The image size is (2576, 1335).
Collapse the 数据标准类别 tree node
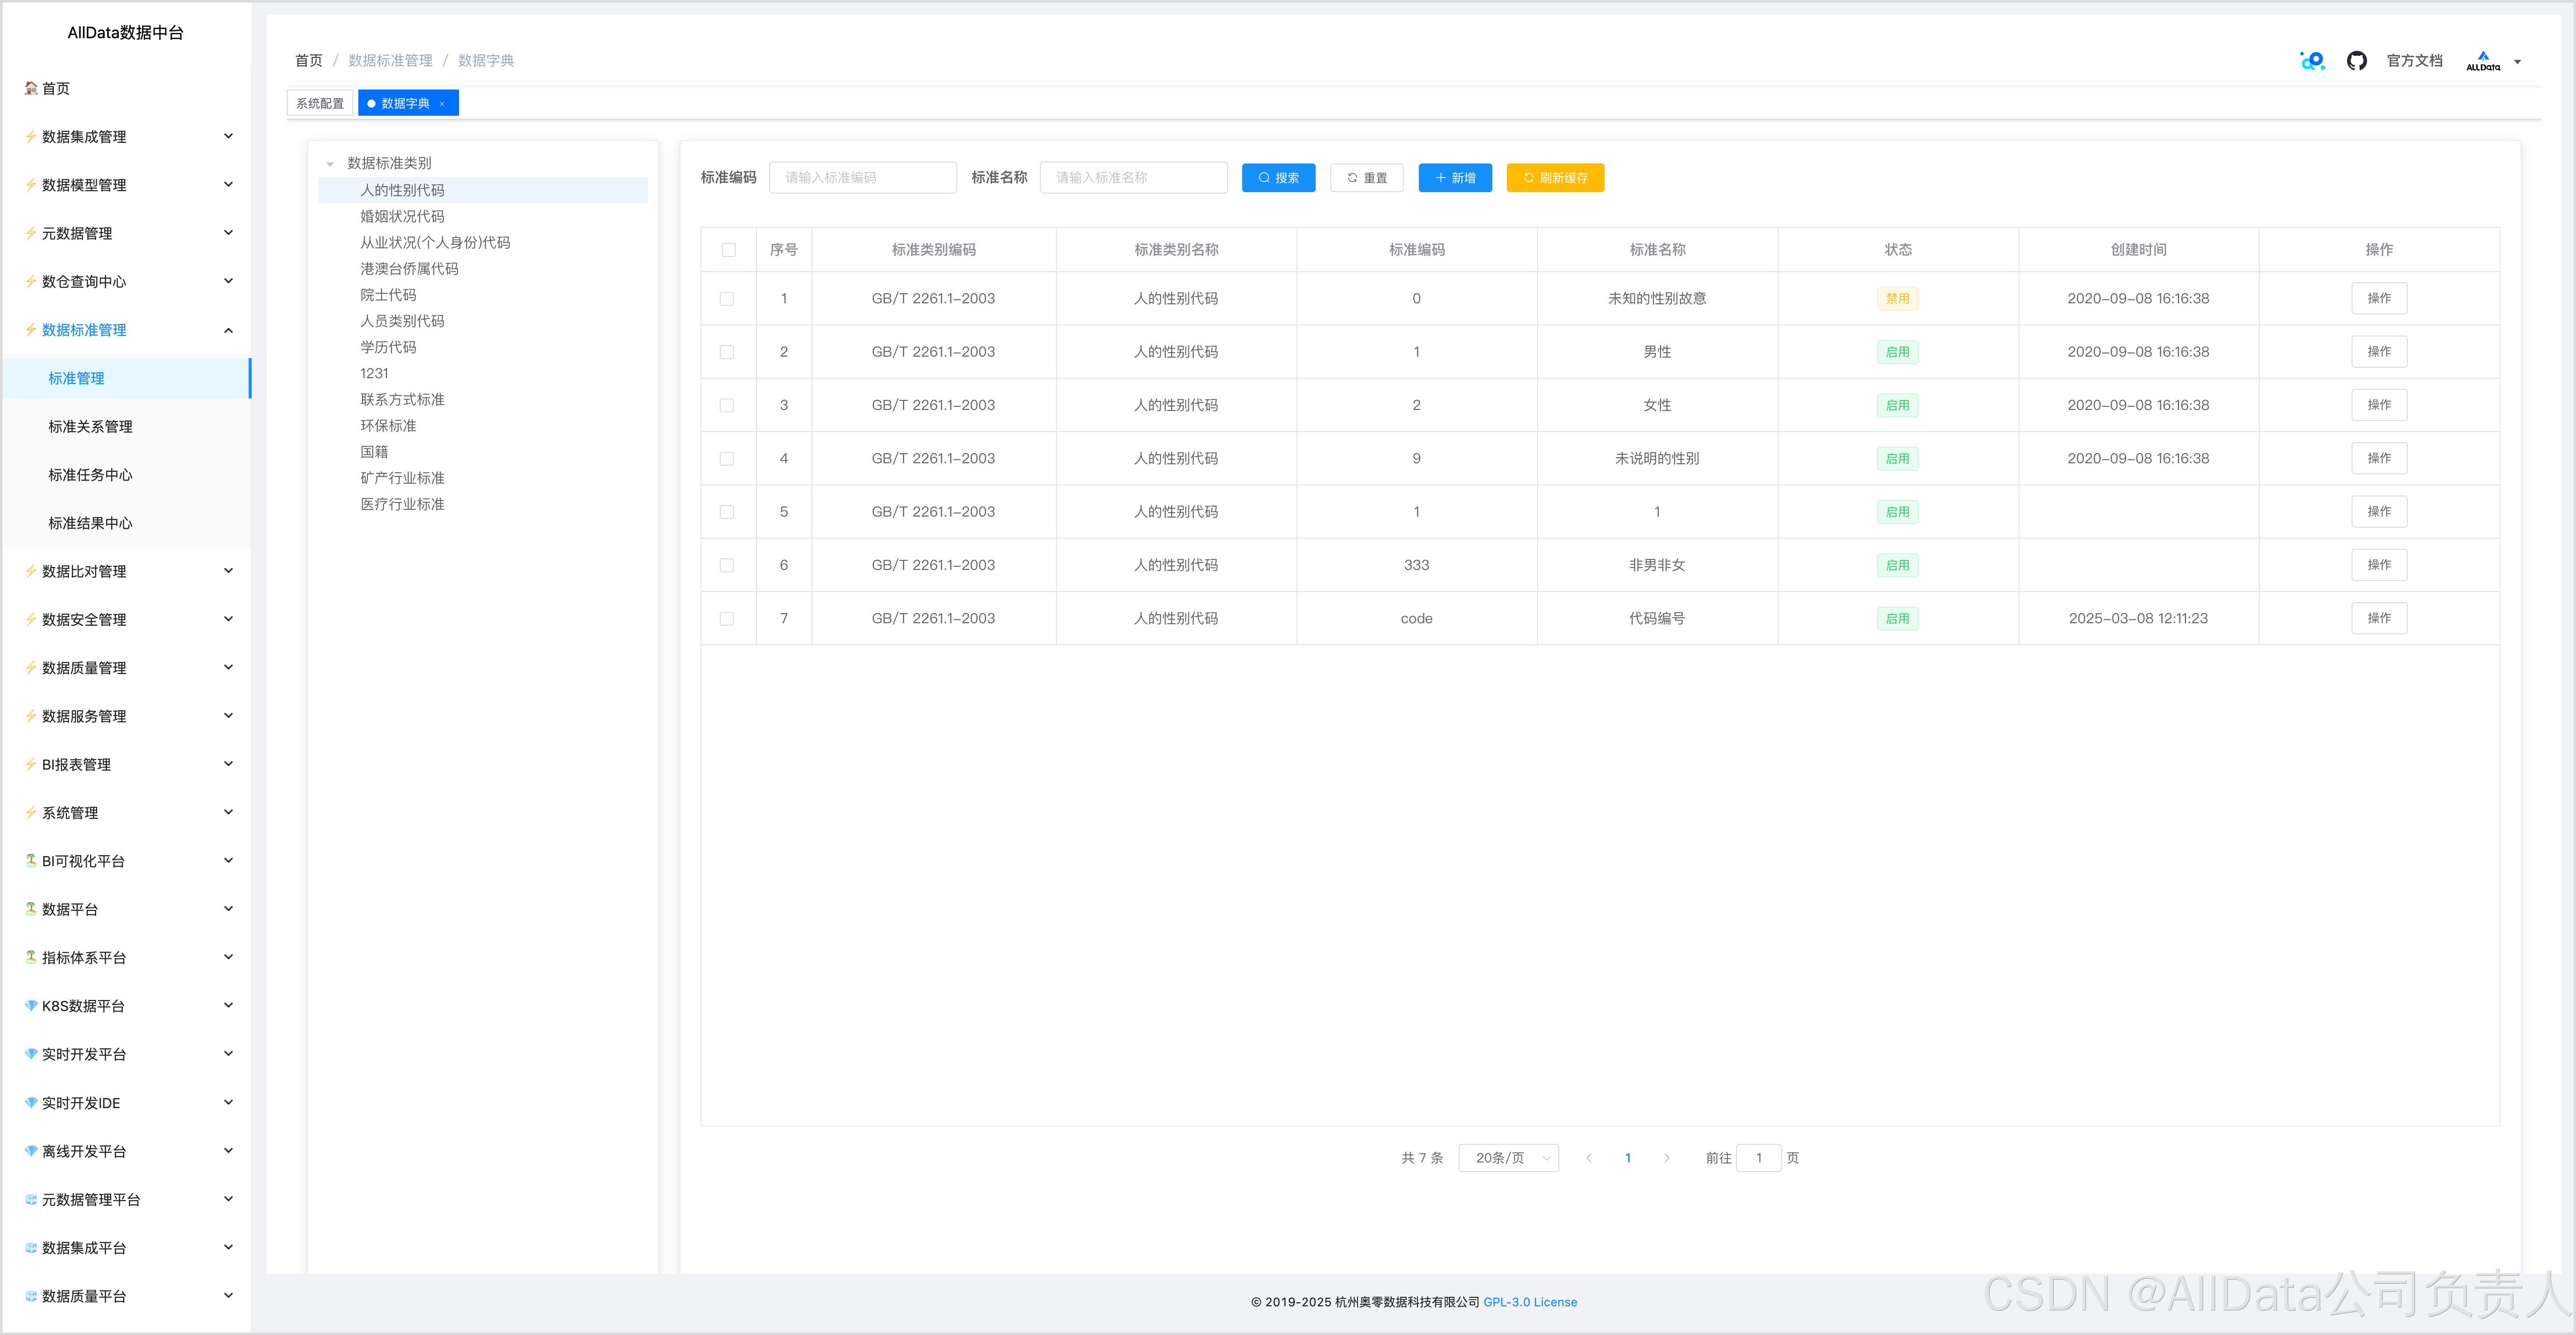point(330,164)
